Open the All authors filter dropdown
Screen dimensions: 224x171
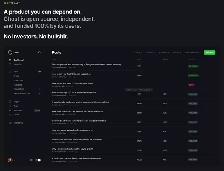tap(164, 53)
